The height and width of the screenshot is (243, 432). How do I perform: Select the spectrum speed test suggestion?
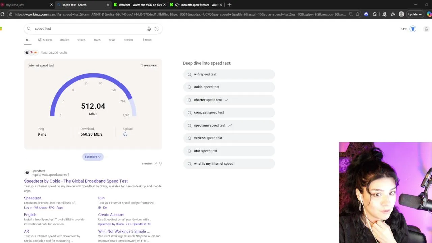(x=229, y=125)
